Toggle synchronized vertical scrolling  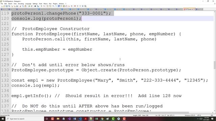(47, 6)
